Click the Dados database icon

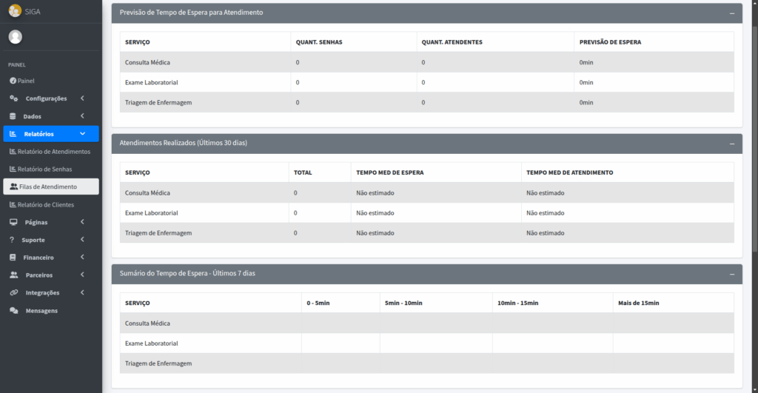point(13,116)
